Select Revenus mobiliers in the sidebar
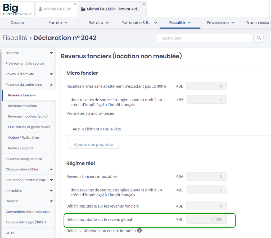 click(x=22, y=106)
